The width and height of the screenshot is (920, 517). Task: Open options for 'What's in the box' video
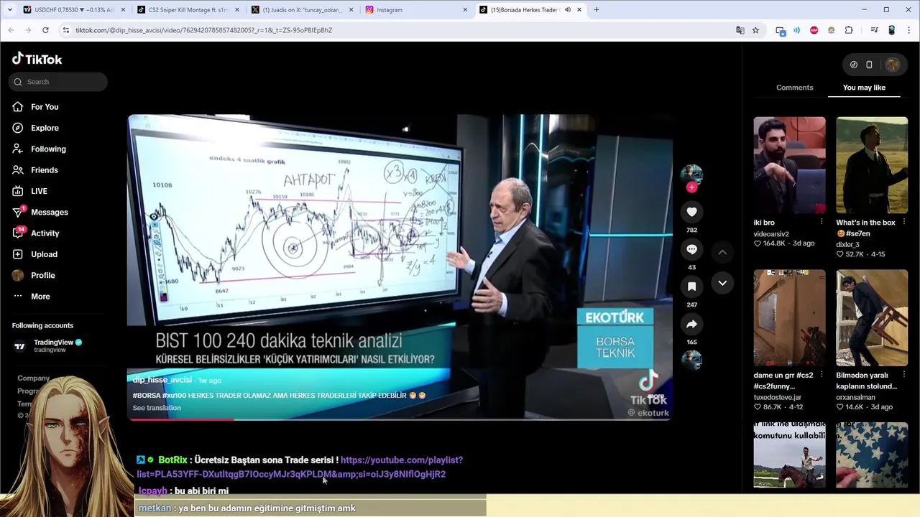pyautogui.click(x=904, y=223)
